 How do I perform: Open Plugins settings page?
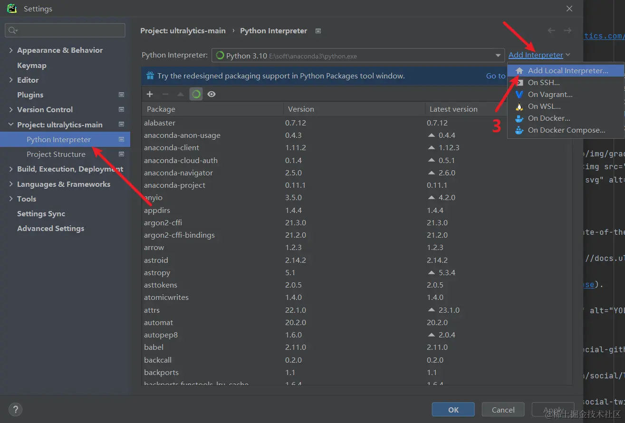(x=30, y=95)
